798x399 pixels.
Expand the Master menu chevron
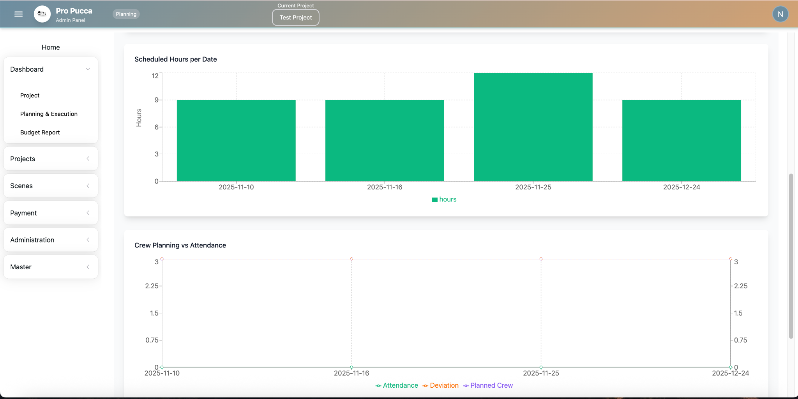(88, 267)
